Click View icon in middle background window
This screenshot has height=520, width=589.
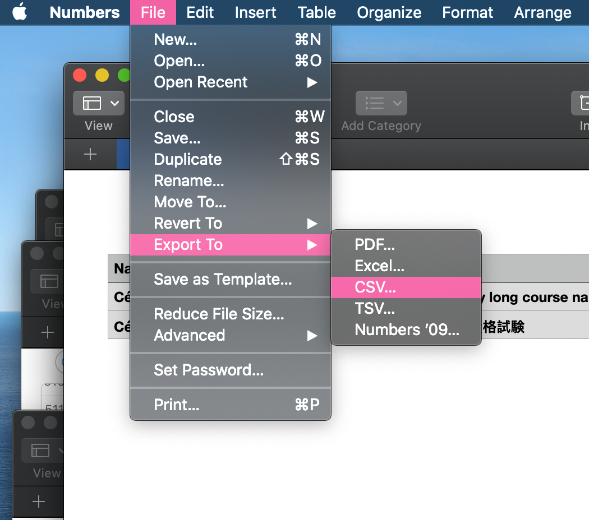pos(49,281)
